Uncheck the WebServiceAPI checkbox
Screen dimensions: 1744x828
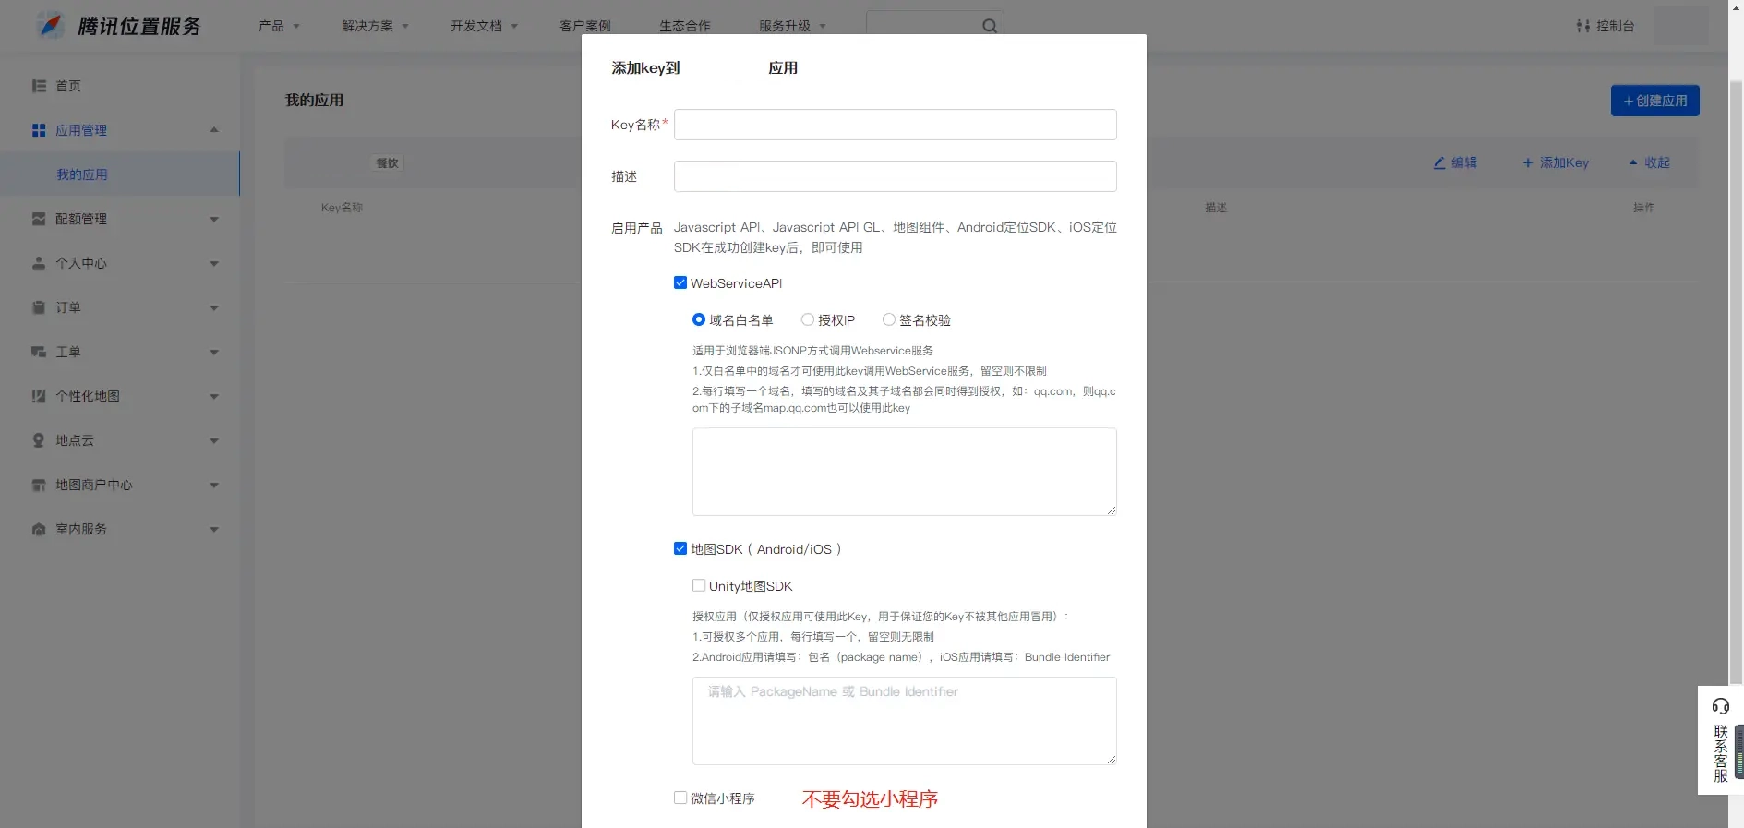coord(680,282)
